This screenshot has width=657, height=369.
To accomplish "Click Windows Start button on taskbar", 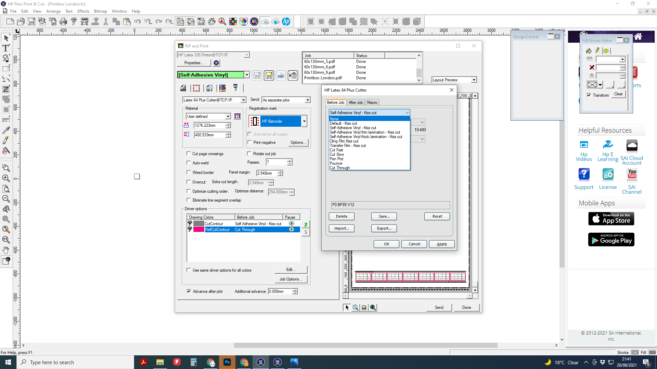I will coord(8,362).
